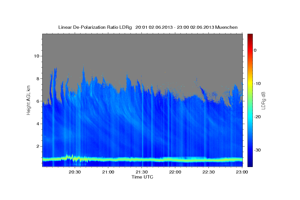Click the 22:30 time tick label
300x200 pixels.
click(x=208, y=172)
